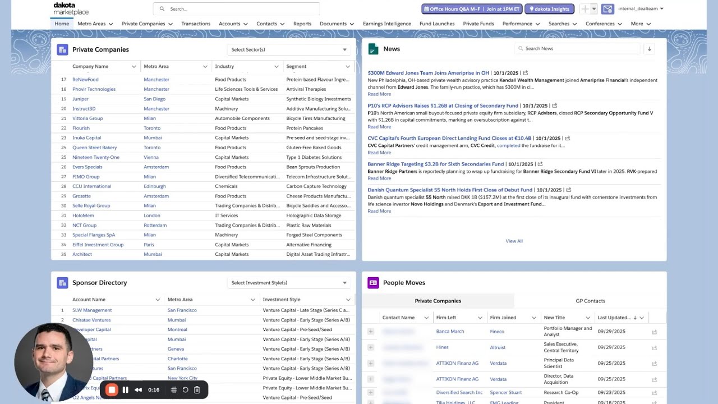Open the grid dots icon in recorder toolbar
This screenshot has width=718, height=404.
point(174,390)
